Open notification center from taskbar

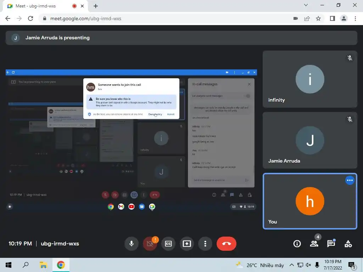pos(352,265)
